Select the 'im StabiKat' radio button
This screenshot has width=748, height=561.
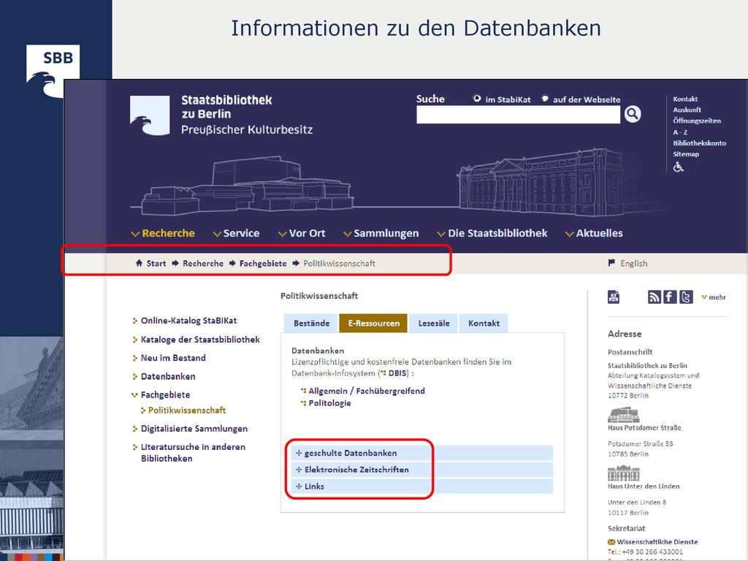pos(476,99)
